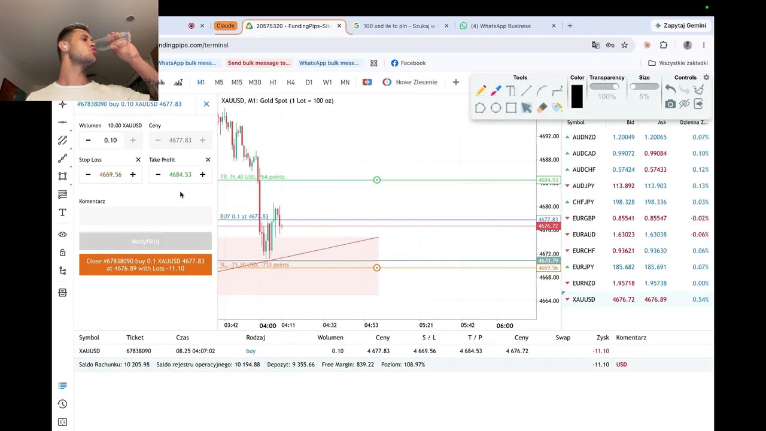
Task: Switch chart to M5 timeframe
Action: click(219, 82)
